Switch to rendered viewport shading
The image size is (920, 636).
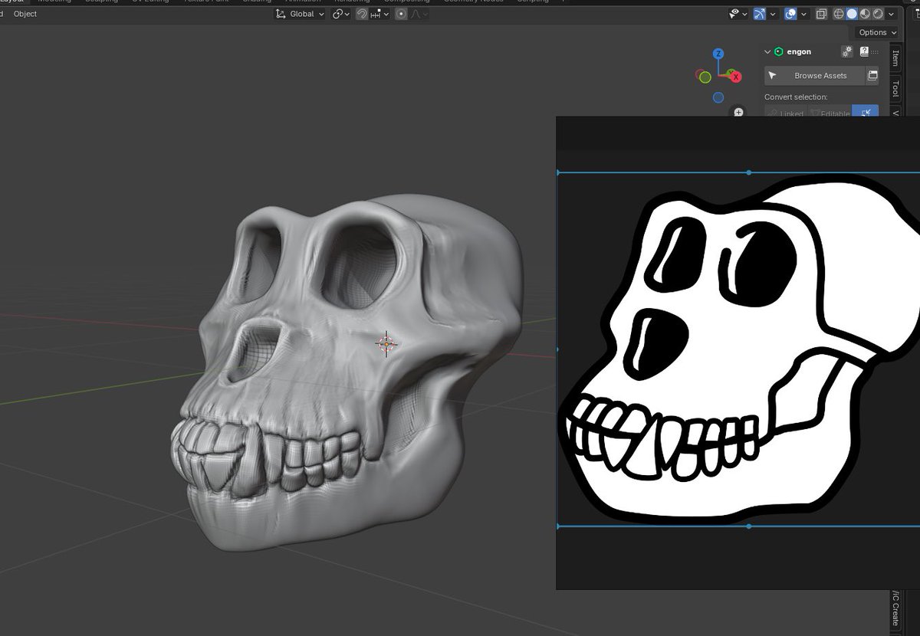(878, 14)
